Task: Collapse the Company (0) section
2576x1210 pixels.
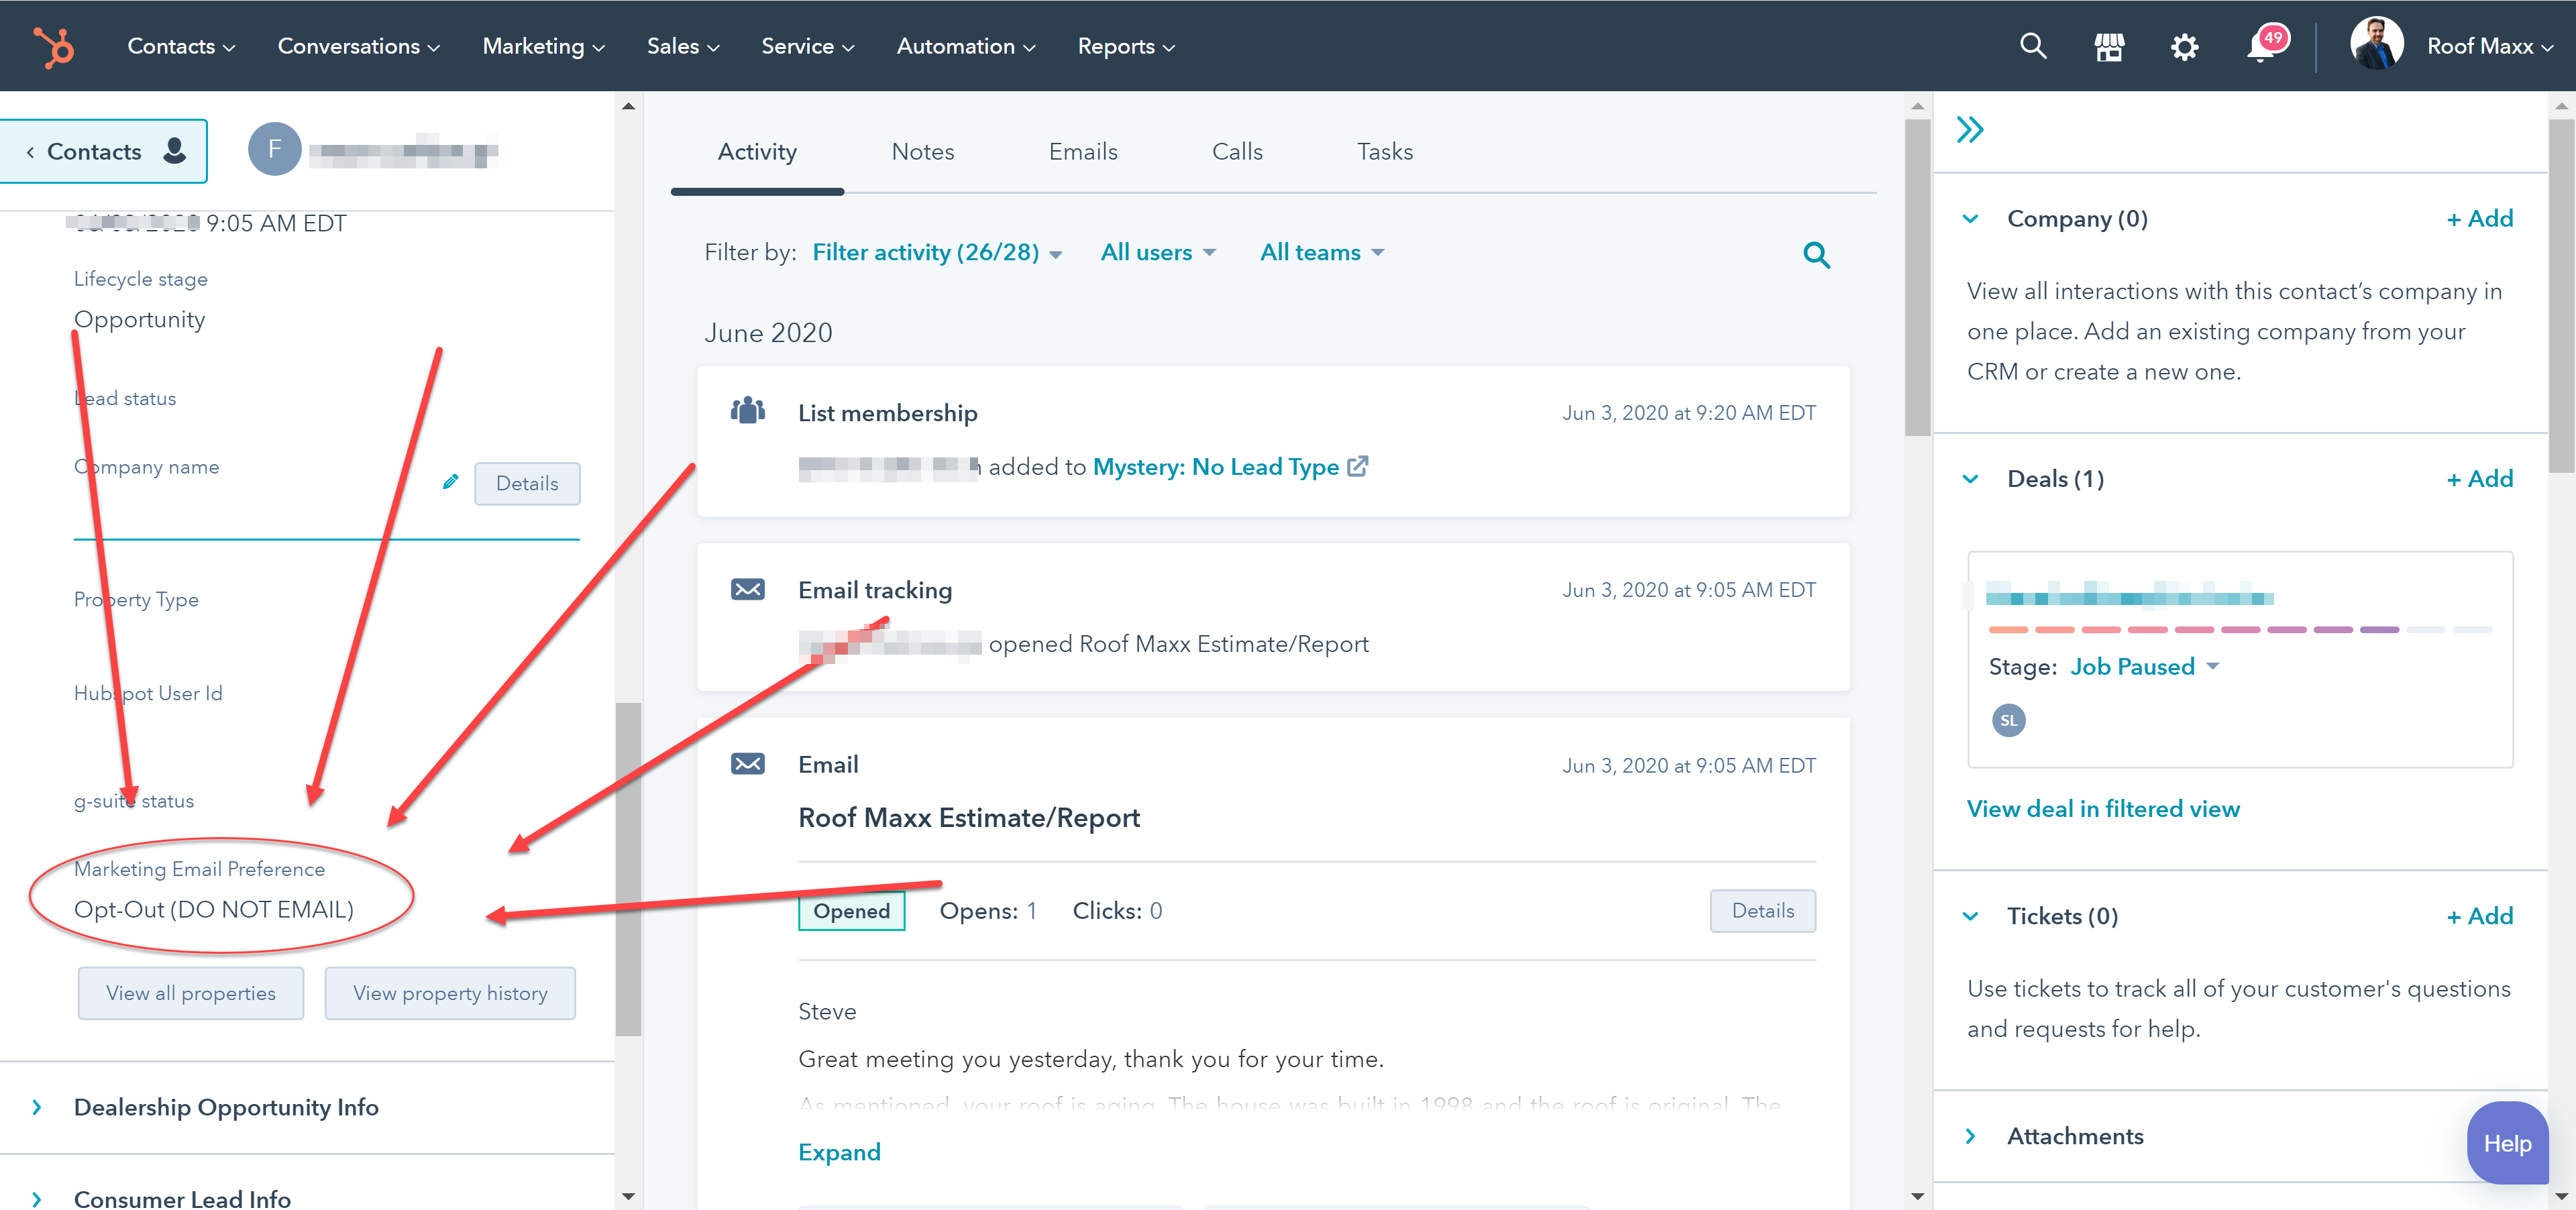Action: coord(1970,218)
